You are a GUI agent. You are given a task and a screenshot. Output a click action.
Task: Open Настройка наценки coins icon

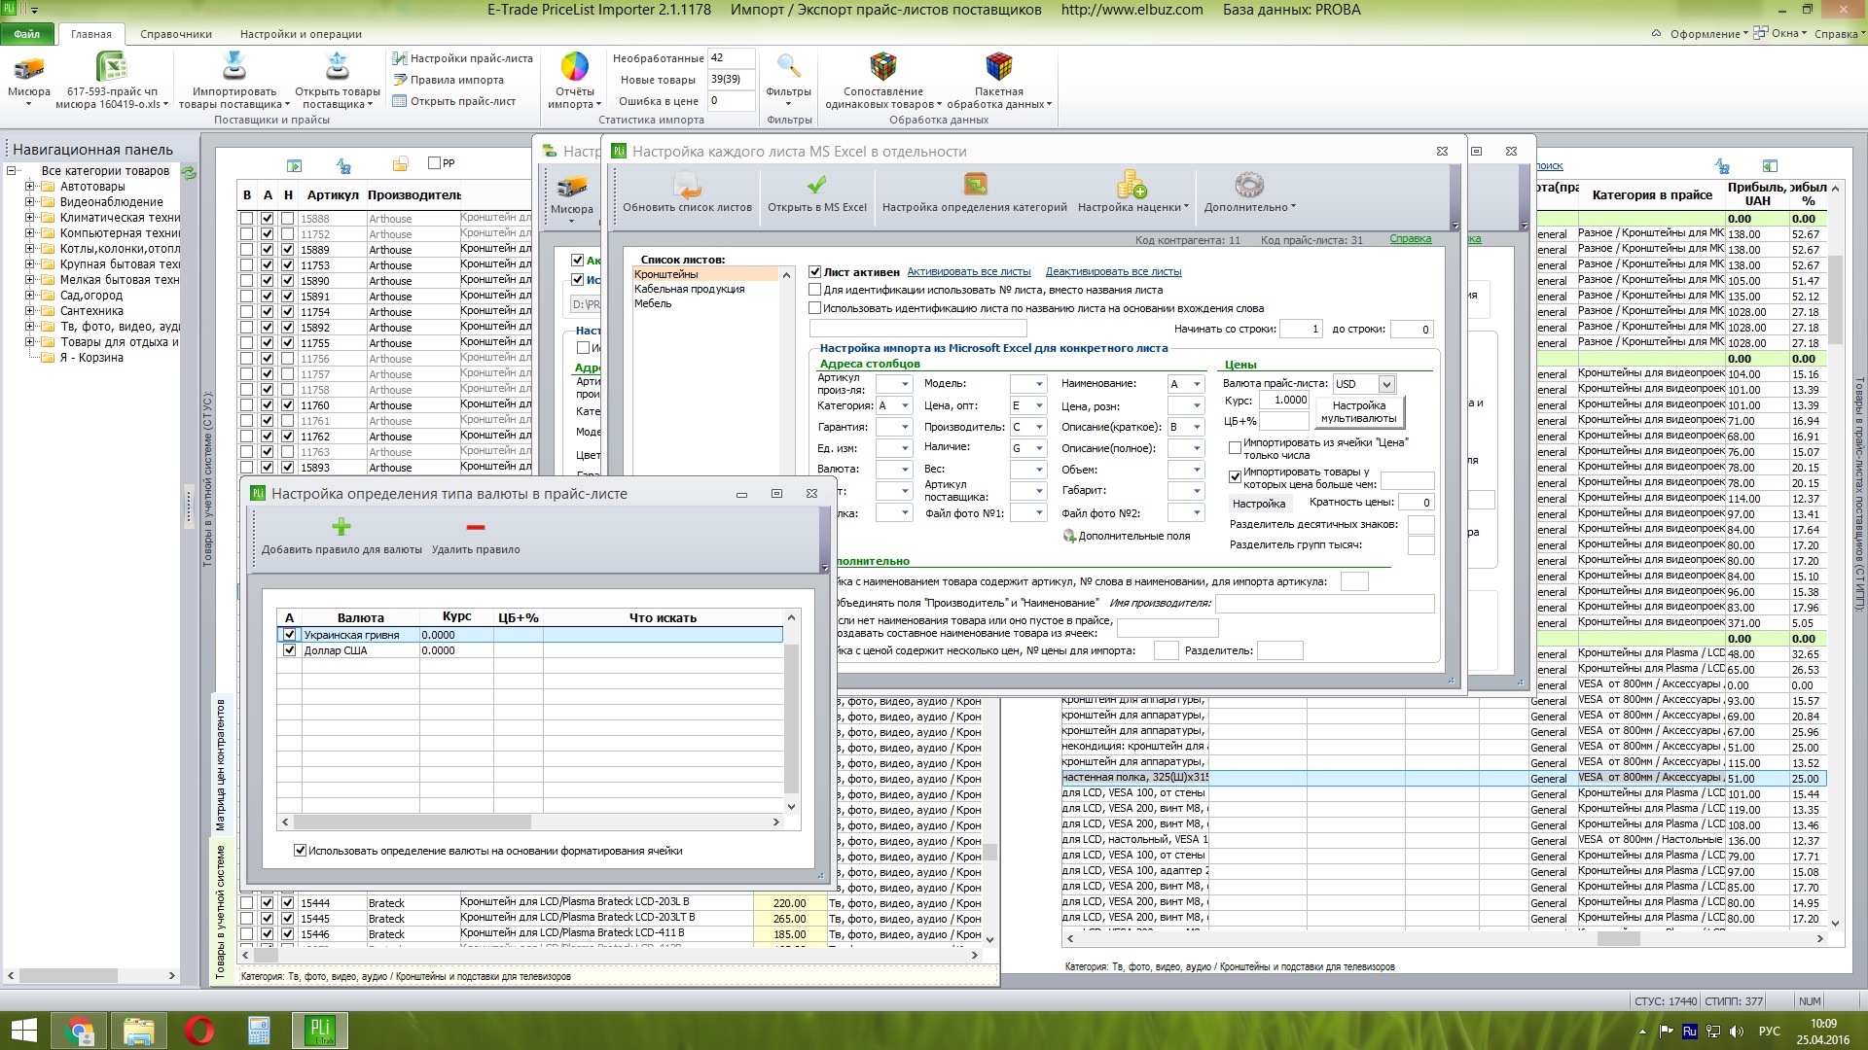[x=1132, y=185]
